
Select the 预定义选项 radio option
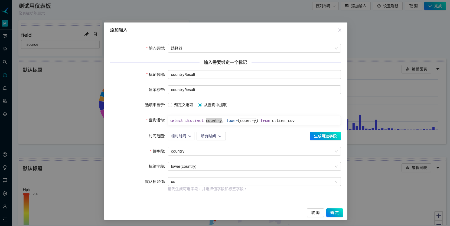[170, 105]
